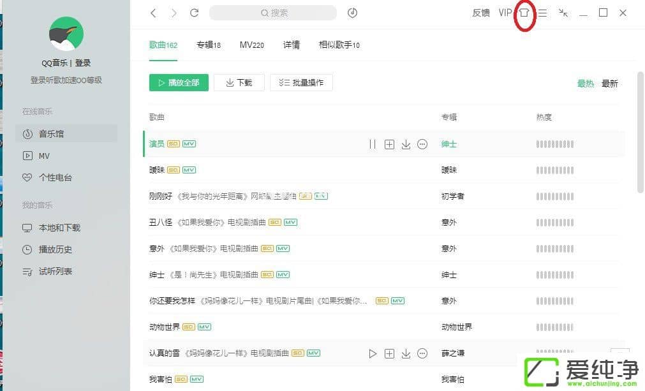Viewport: 645px width, 391px height.
Task: Open the listening timer clock icon
Action: point(352,13)
